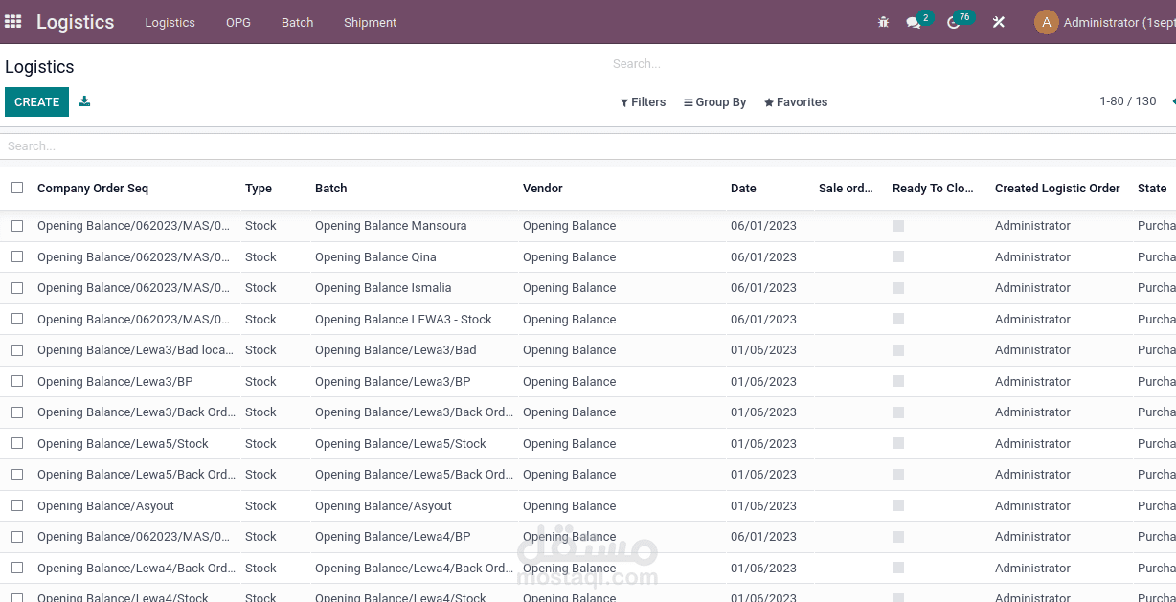Click the debug bug icon
1176x602 pixels.
point(883,22)
